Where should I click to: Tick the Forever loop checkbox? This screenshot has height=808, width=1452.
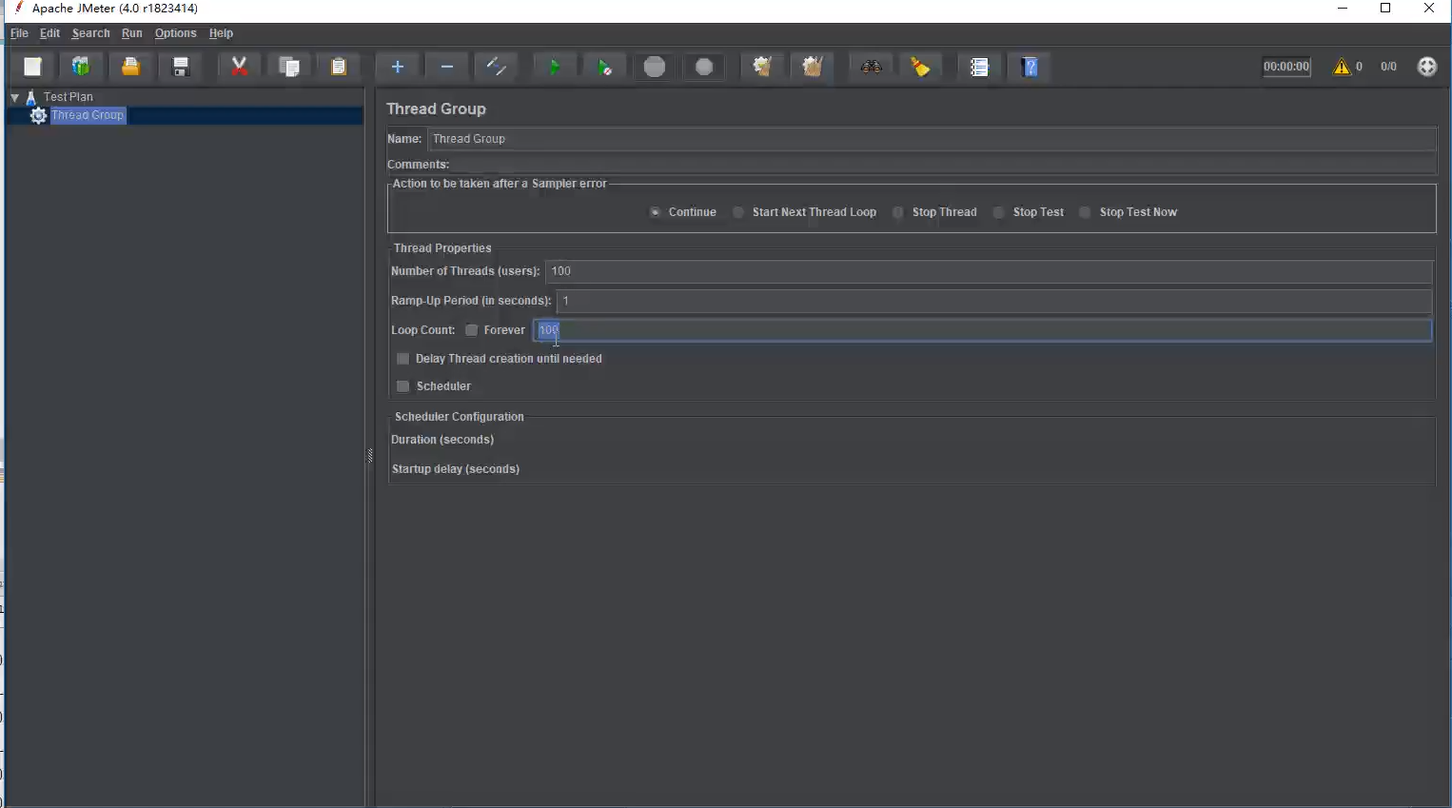[471, 330]
